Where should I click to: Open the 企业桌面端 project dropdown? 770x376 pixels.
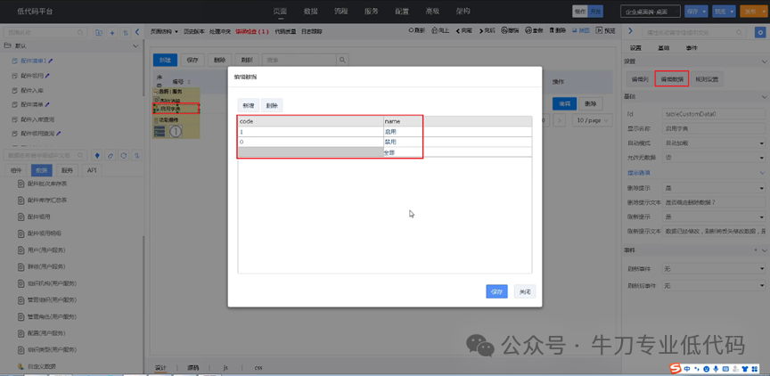[x=651, y=12]
